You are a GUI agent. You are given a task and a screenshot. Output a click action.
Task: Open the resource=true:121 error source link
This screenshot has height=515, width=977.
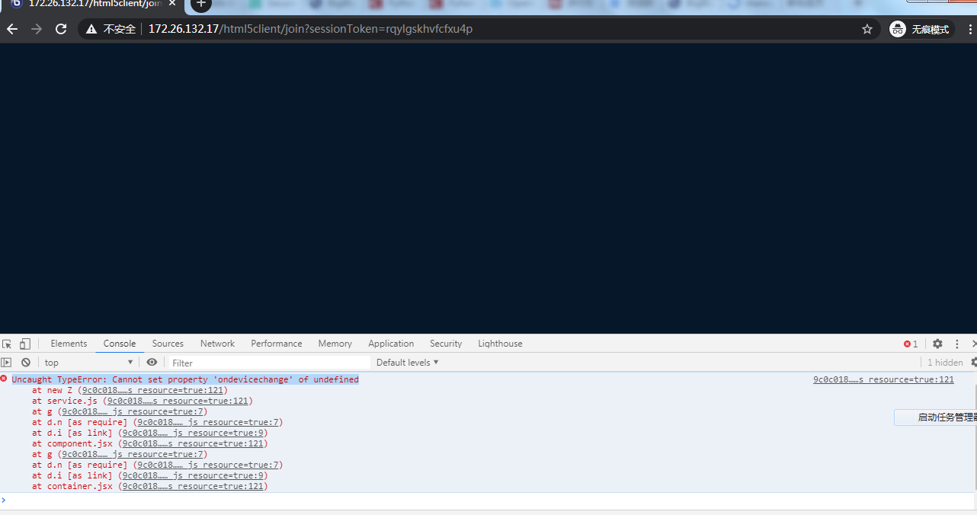(883, 379)
